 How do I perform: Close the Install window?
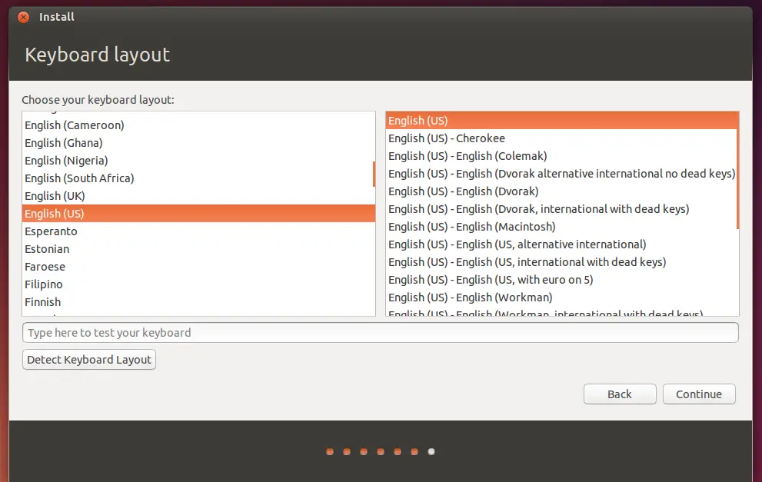[23, 18]
